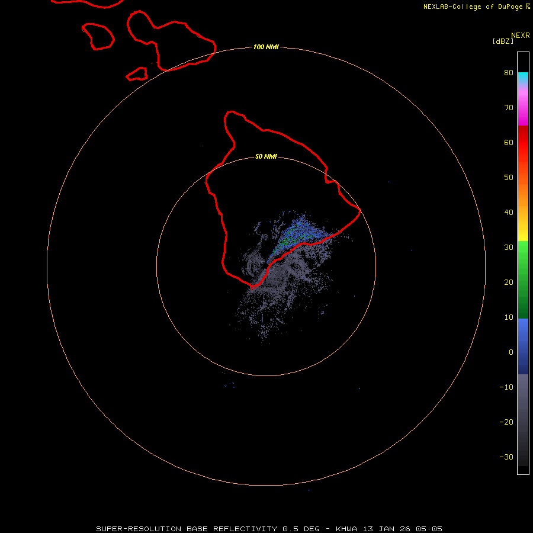
Task: Select the -20 dBZ scale label
Action: 506,422
